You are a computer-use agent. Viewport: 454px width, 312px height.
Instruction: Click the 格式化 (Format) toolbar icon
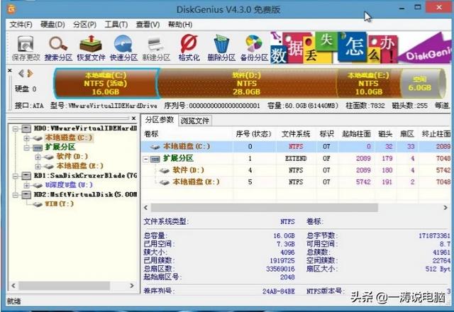[189, 48]
